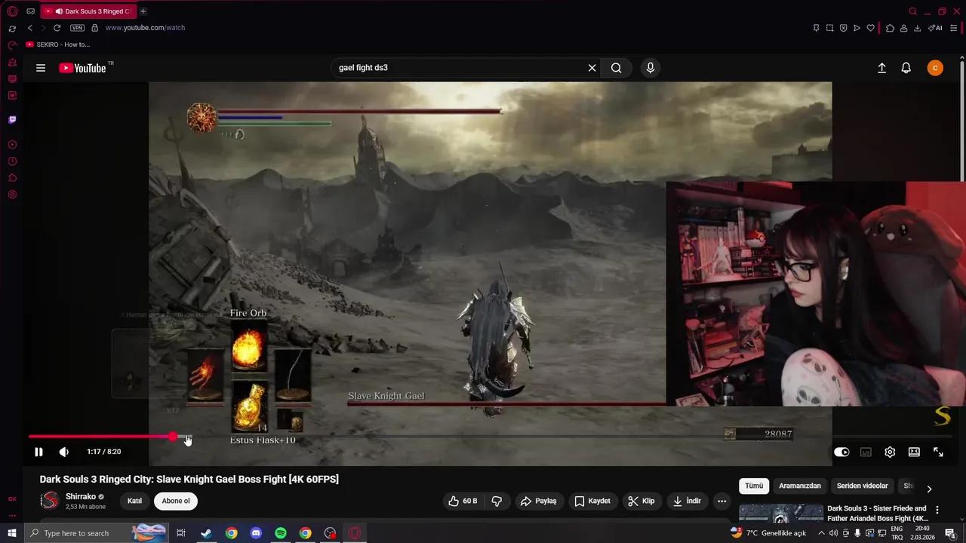Viewport: 966px width, 543px height.
Task: Click the Katıl join button
Action: click(134, 501)
